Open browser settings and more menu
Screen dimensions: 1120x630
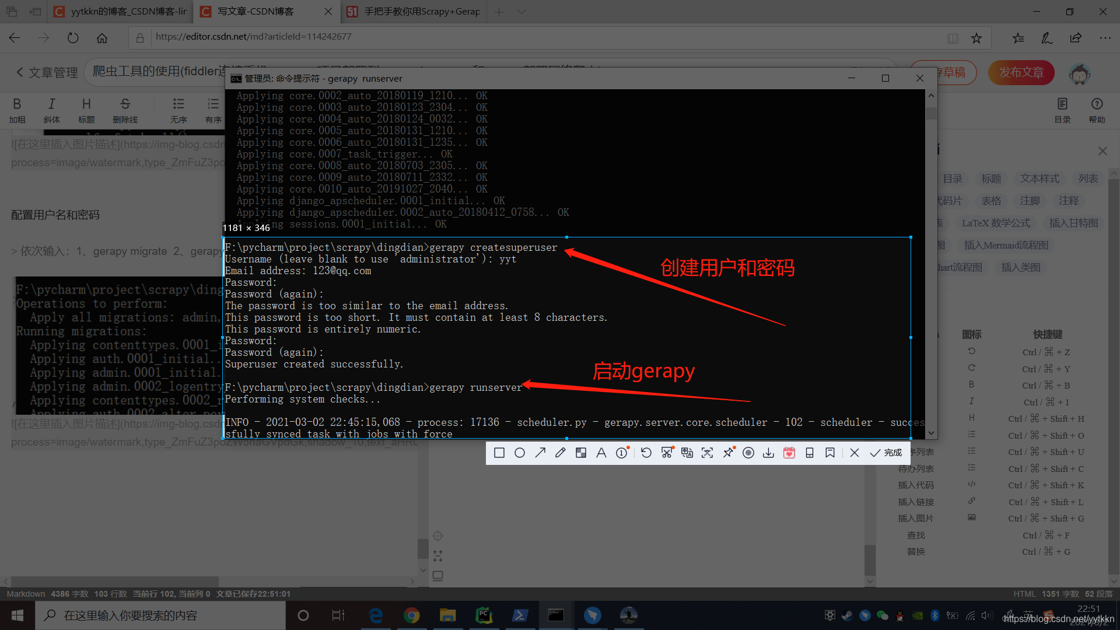pos(1105,38)
